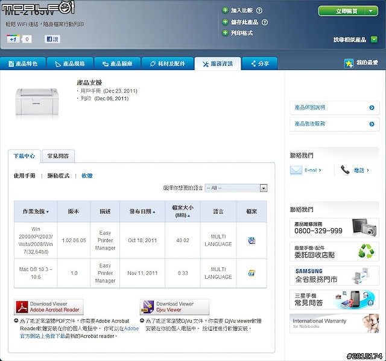386x361 pixels.
Task: Open the International Warranty for Notebooks banner
Action: (334, 324)
